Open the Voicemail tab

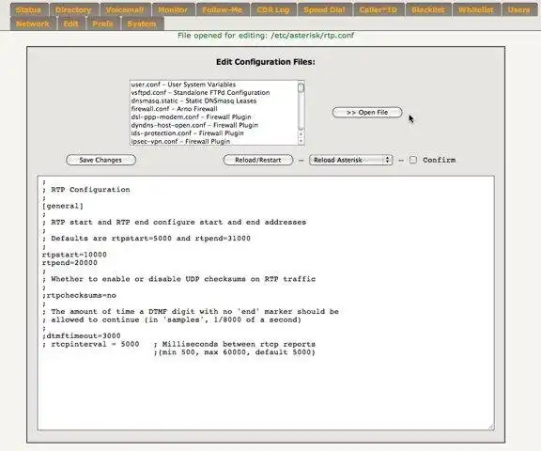tap(125, 10)
